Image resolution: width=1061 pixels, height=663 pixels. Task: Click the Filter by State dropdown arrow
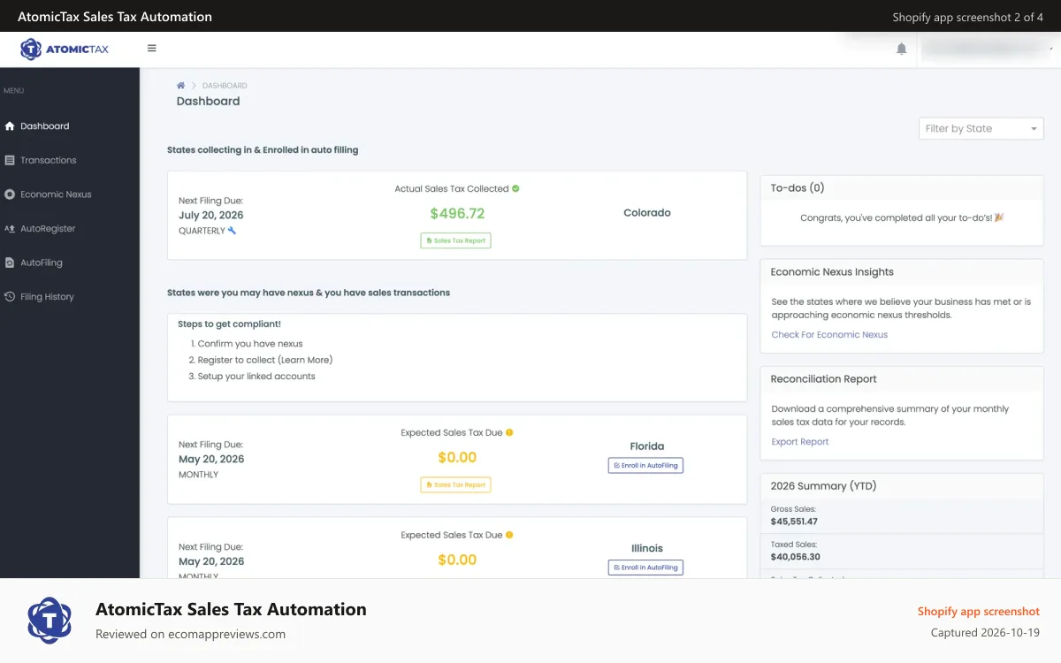pos(1034,129)
